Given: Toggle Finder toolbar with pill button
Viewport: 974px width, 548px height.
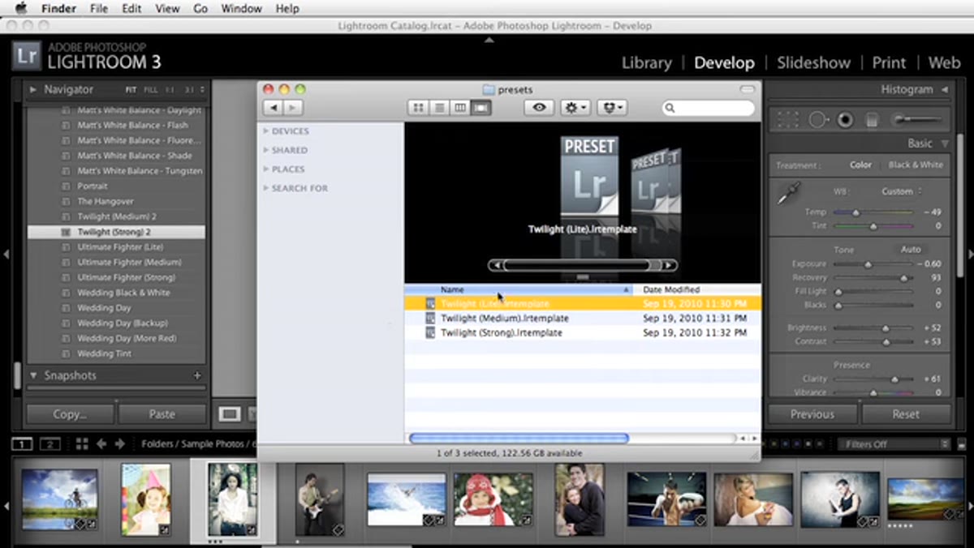Looking at the screenshot, I should (x=748, y=89).
